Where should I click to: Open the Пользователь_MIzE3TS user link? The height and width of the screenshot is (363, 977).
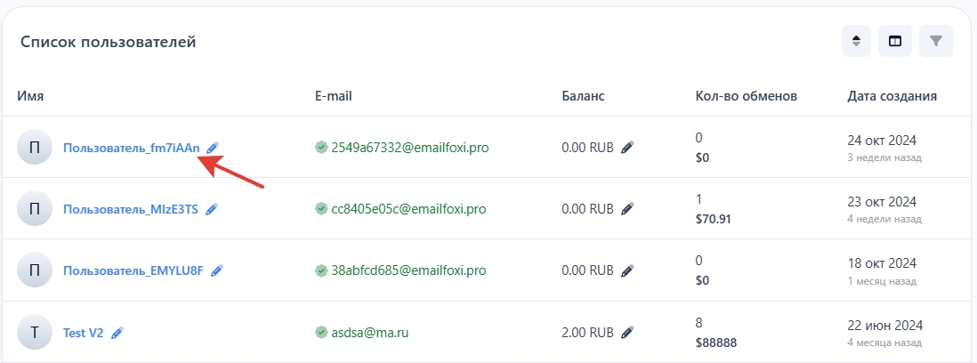pos(131,209)
